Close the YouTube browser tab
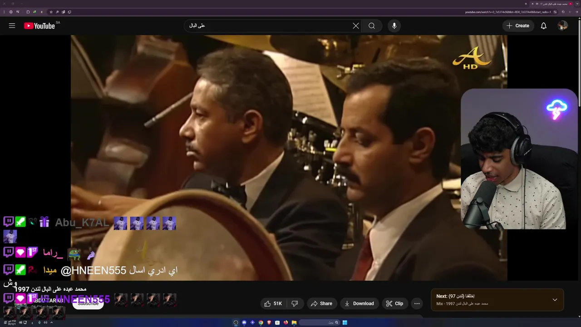 532,4
